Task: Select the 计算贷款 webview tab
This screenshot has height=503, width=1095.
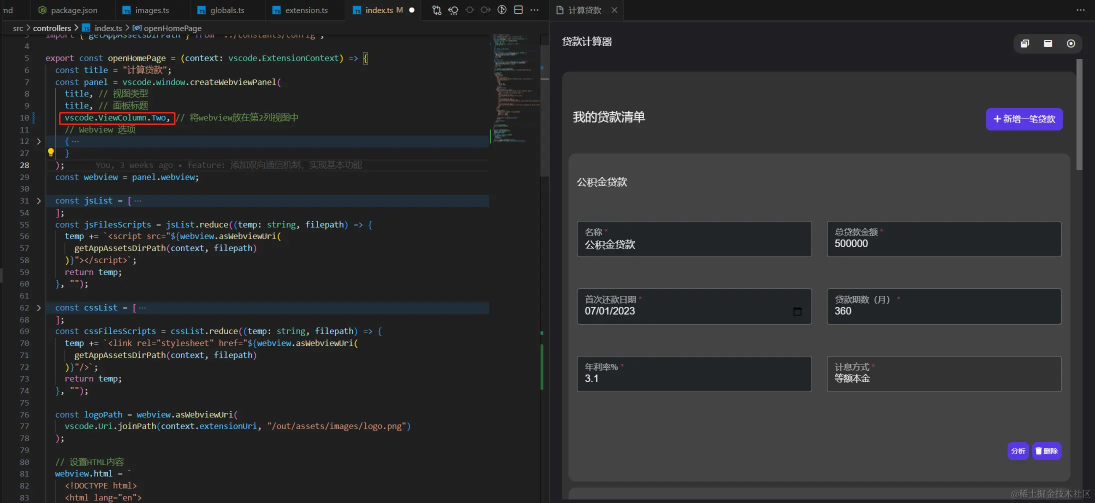Action: pyautogui.click(x=585, y=10)
